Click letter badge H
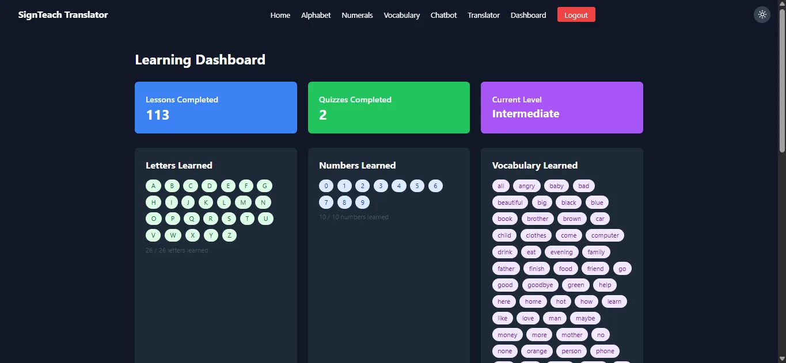786x363 pixels. point(154,202)
